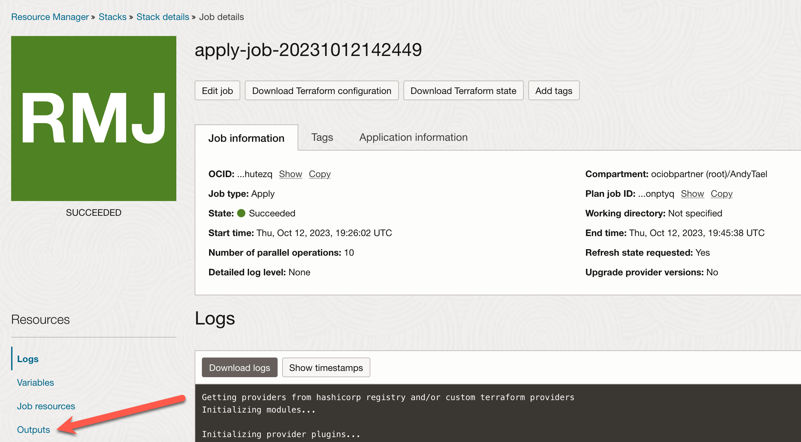Screen dimensions: 801x442
Task: Select the Job information tab
Action: coord(246,138)
